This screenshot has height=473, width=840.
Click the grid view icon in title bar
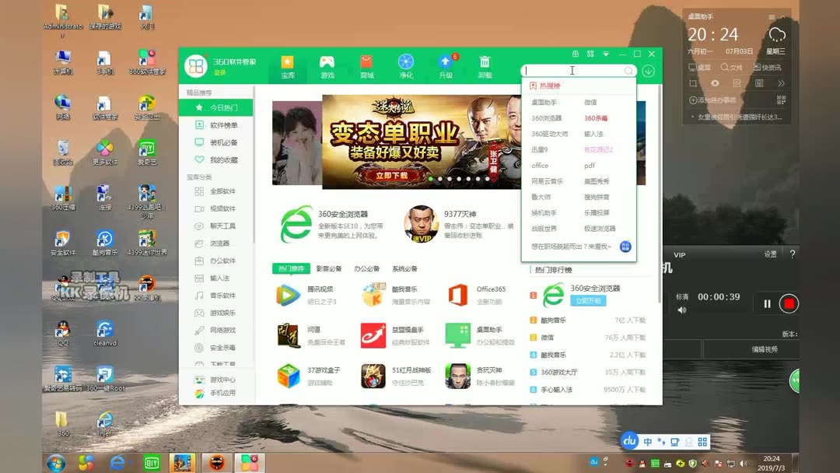coord(590,54)
